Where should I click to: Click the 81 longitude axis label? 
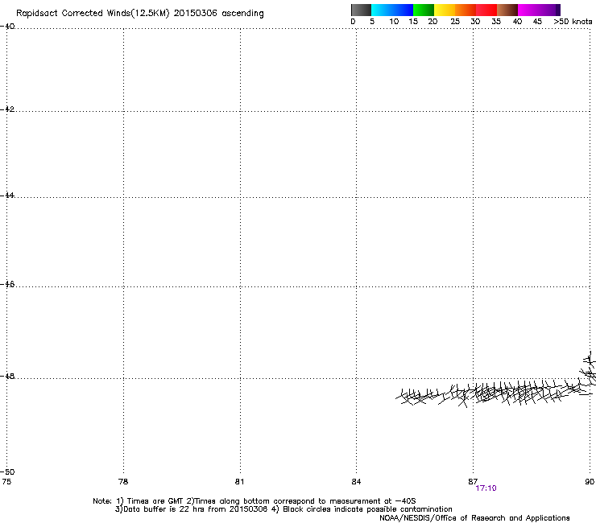(x=239, y=482)
